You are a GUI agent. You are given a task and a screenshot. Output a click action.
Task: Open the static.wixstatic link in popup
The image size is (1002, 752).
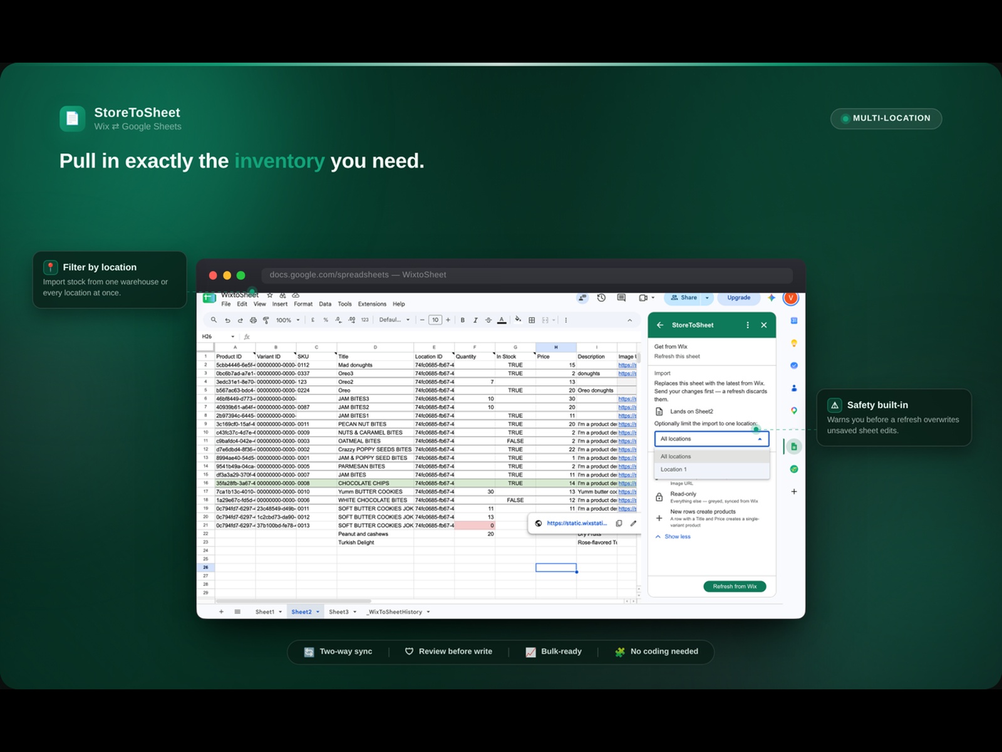point(577,523)
